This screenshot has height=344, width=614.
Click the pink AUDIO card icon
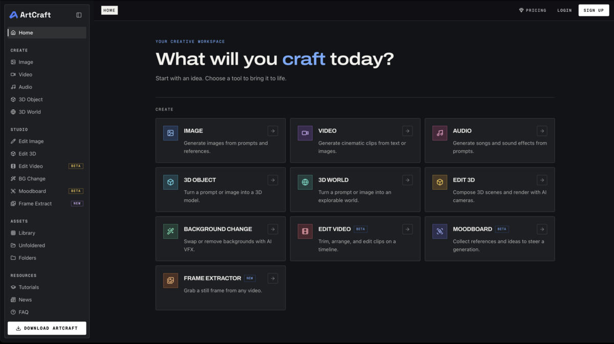[440, 133]
